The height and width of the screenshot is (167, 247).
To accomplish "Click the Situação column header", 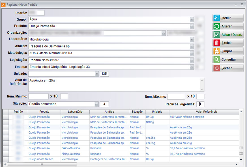I will pos(137,112).
